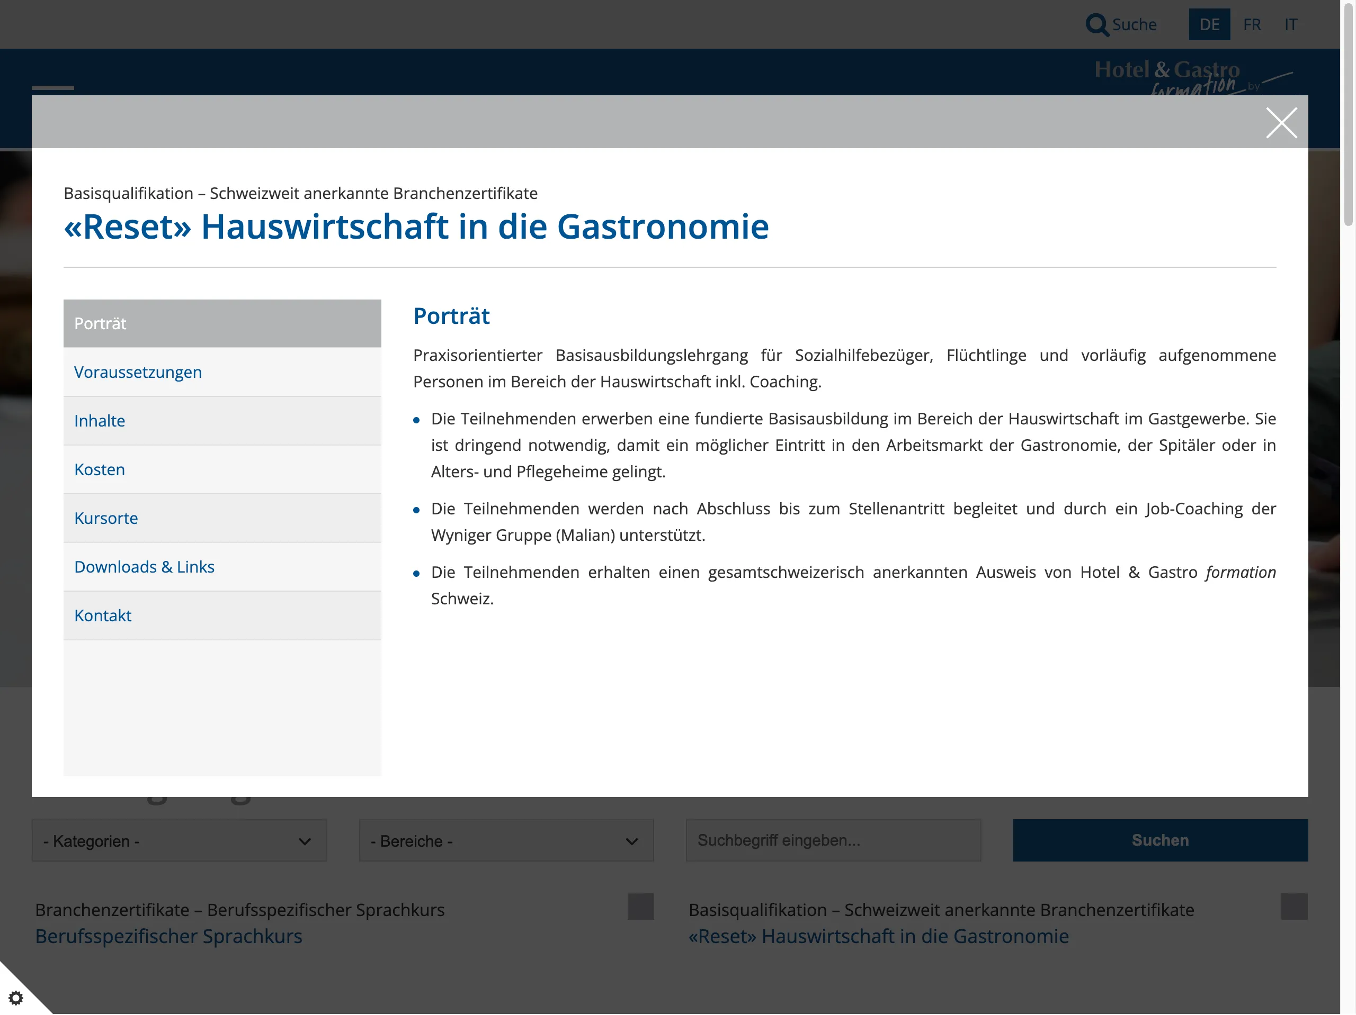Click the italic word 'formation' in the last bullet
Screen dimensions: 1356x1015
point(1240,572)
